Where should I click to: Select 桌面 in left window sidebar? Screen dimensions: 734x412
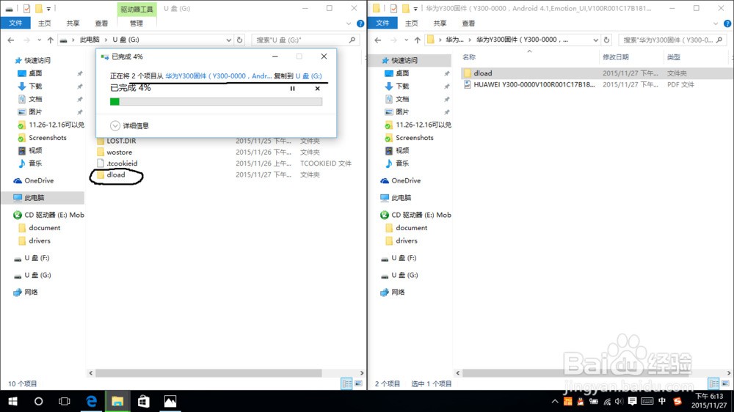(35, 73)
